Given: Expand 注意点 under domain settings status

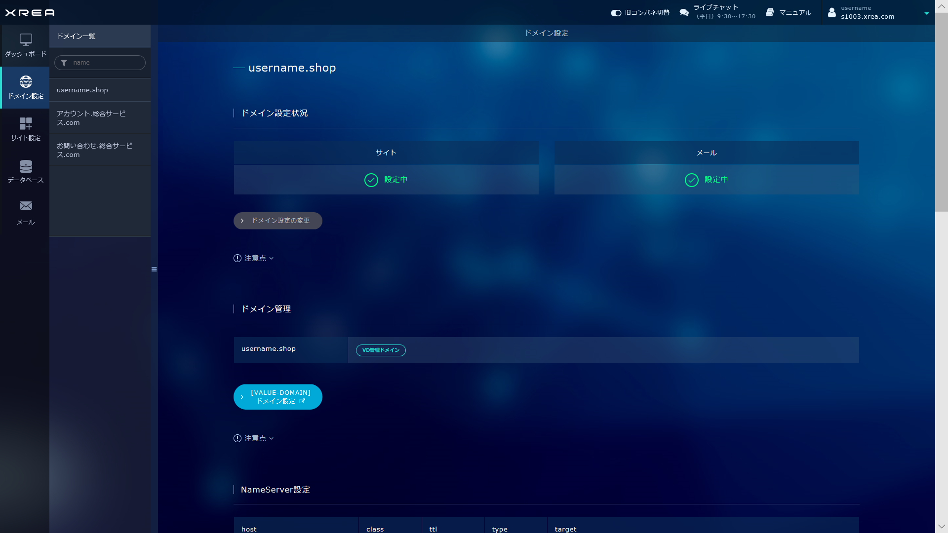Looking at the screenshot, I should click(254, 258).
